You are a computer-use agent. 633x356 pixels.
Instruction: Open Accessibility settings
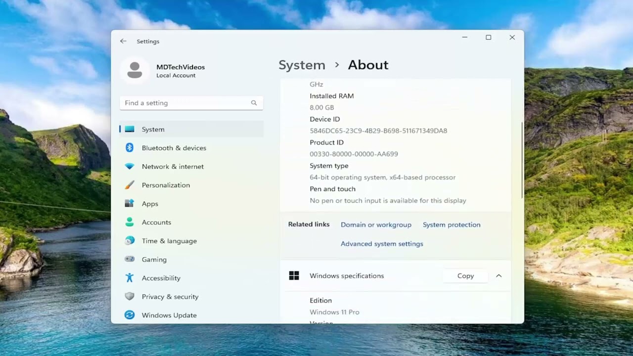(191, 278)
